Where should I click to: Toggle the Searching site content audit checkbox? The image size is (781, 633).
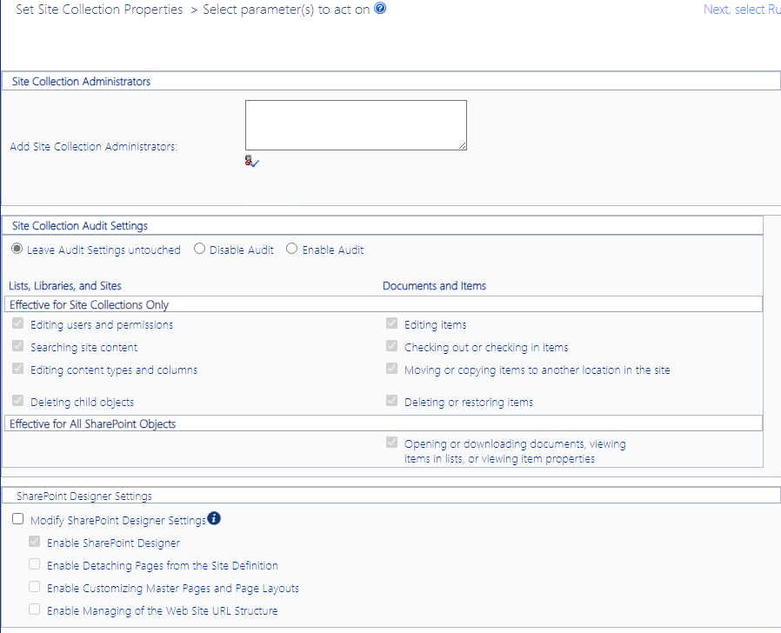[x=17, y=345]
